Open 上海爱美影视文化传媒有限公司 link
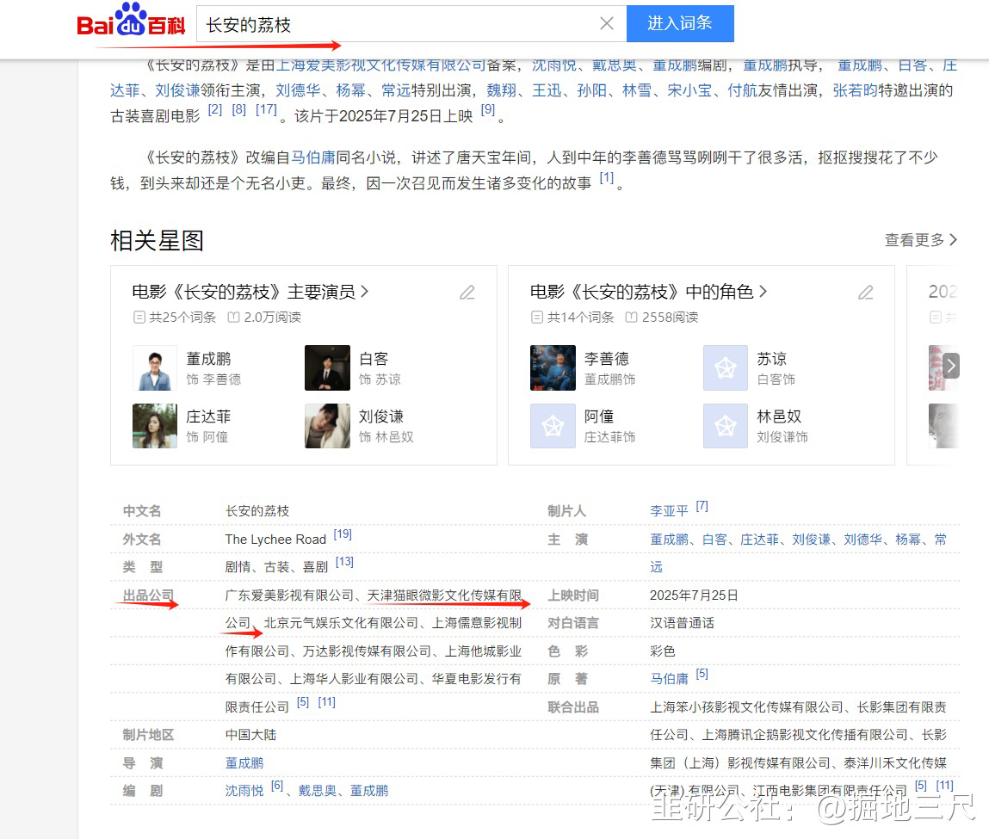 (381, 65)
